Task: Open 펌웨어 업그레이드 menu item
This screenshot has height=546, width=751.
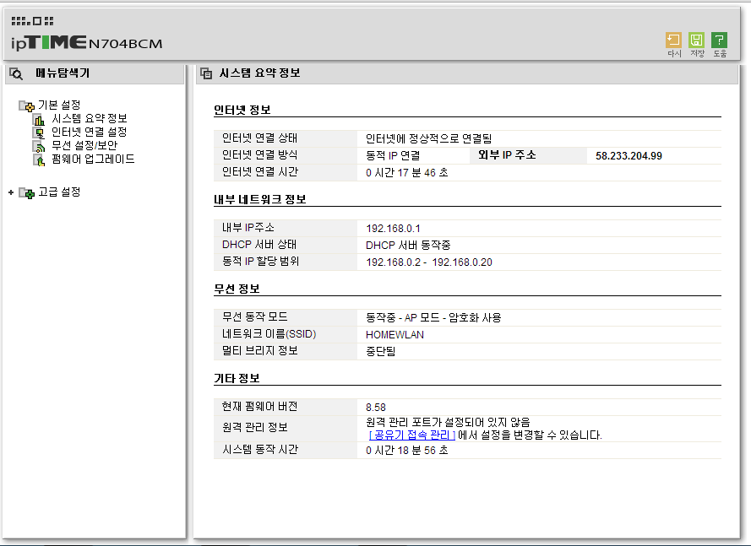Action: coord(93,159)
